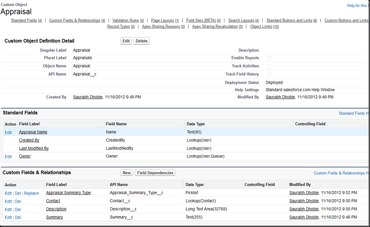Open Search Layouts [4] link
This screenshot has height=227, width=370.
(x=244, y=20)
